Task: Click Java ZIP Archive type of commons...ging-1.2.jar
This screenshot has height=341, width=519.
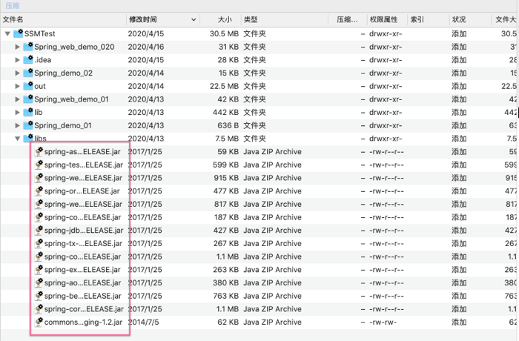Action: coord(272,322)
